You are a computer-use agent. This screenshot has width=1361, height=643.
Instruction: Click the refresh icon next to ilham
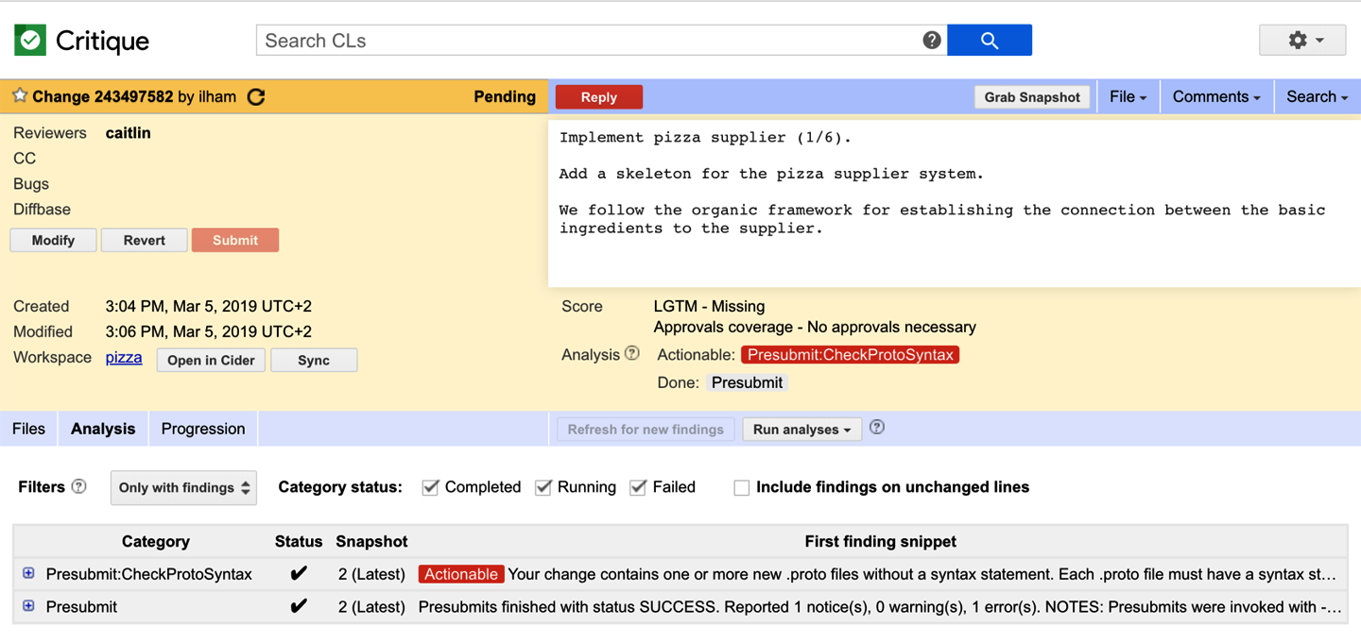(256, 96)
